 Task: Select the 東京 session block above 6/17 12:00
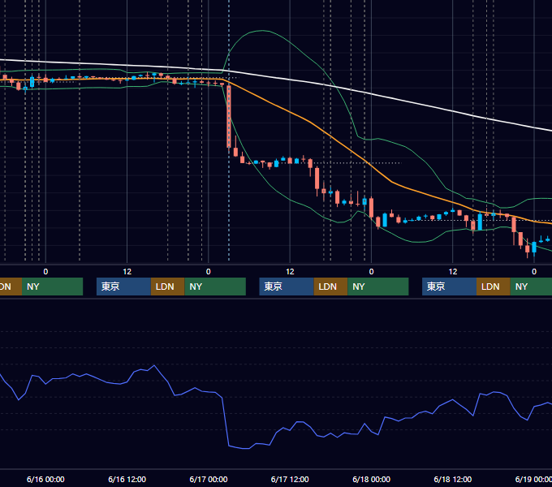[x=287, y=287]
